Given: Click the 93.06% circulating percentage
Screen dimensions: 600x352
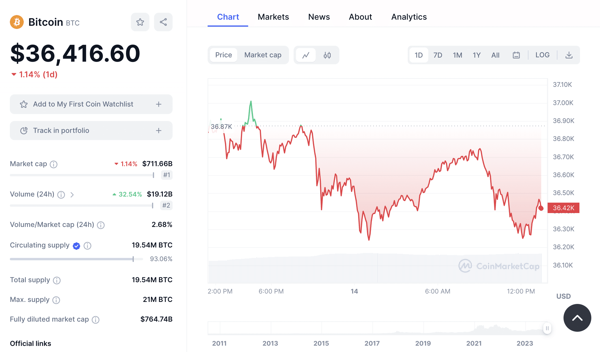Looking at the screenshot, I should click(x=161, y=259).
